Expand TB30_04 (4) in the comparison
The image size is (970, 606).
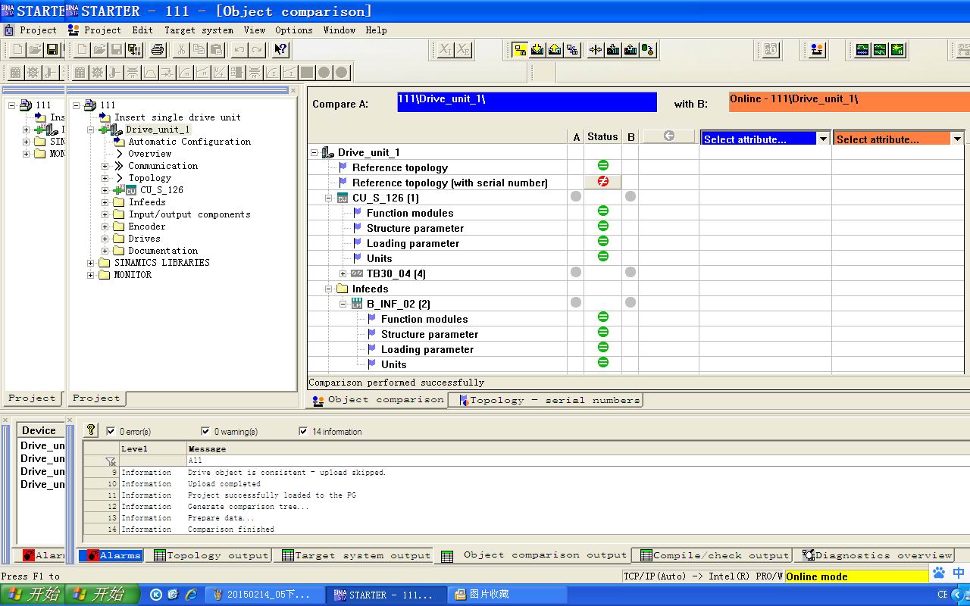tap(343, 273)
